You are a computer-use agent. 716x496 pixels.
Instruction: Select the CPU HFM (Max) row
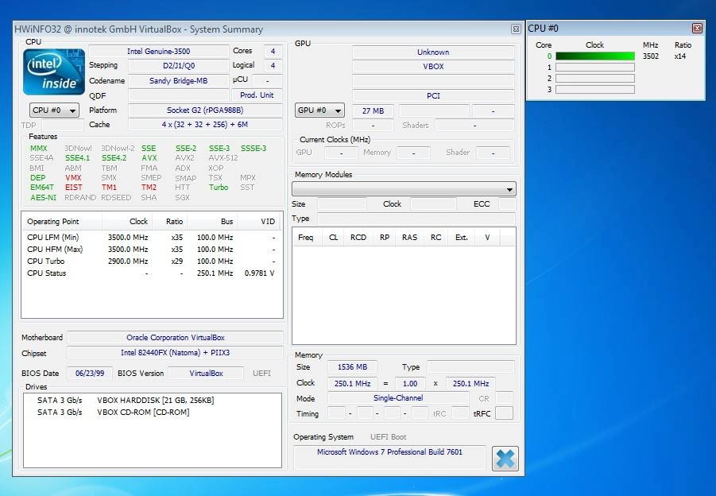coord(151,250)
